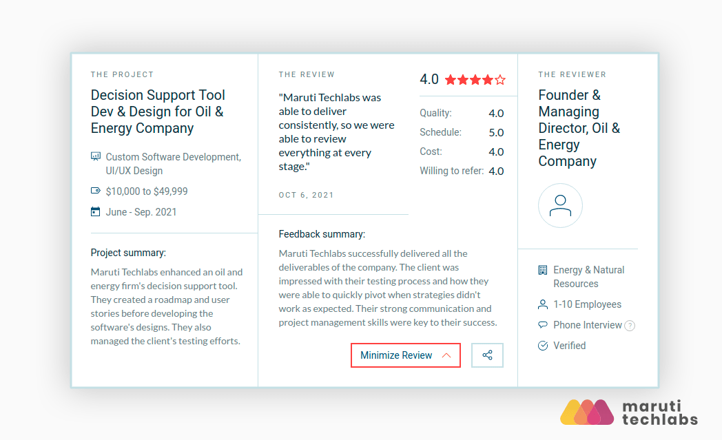Click the Maruti Techlabs review quote
Screen dimensions: 722x440
point(336,132)
